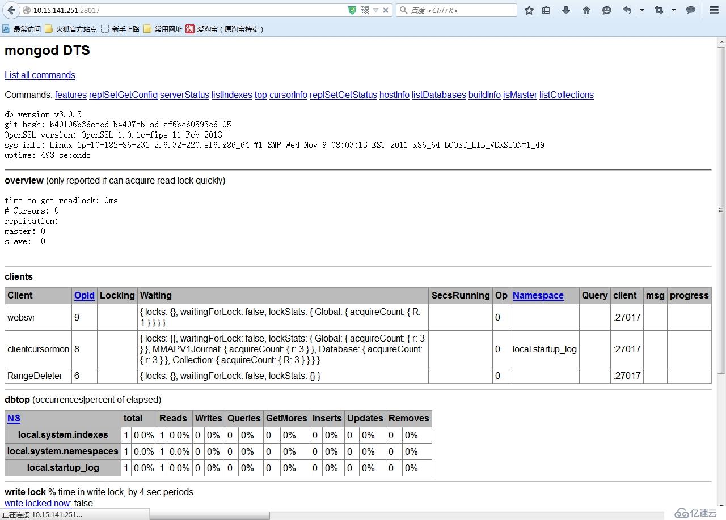Open the cursorInfo command link
The height and width of the screenshot is (520, 726).
[288, 95]
